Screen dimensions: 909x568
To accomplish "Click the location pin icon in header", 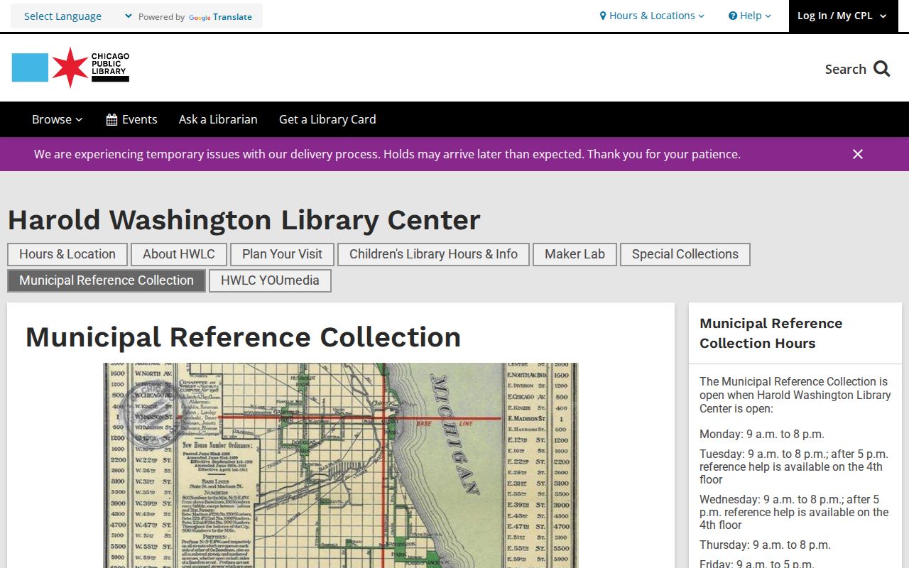I will pyautogui.click(x=603, y=16).
